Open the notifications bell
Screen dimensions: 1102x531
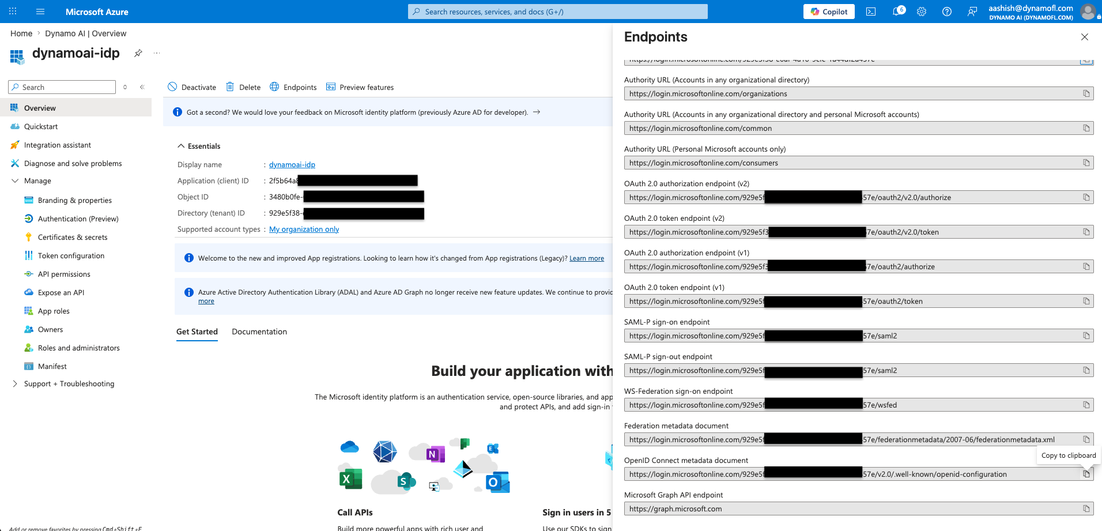pos(897,12)
